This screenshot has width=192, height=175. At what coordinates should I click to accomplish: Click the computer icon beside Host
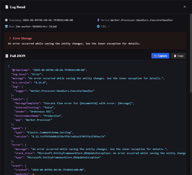pos(6,27)
